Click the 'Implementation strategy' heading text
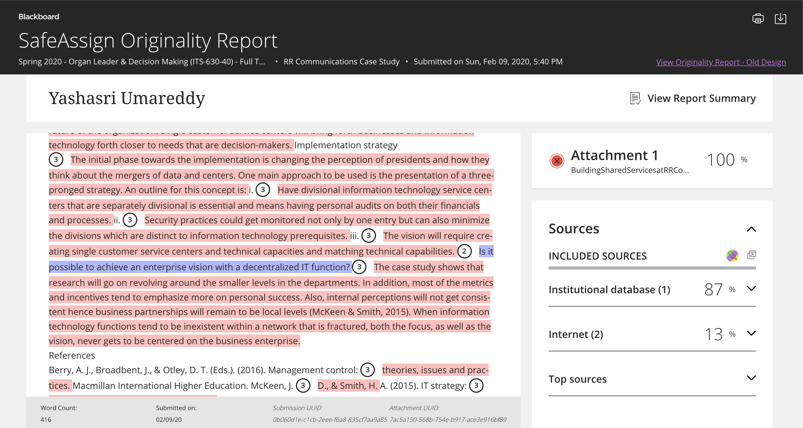 click(x=346, y=145)
